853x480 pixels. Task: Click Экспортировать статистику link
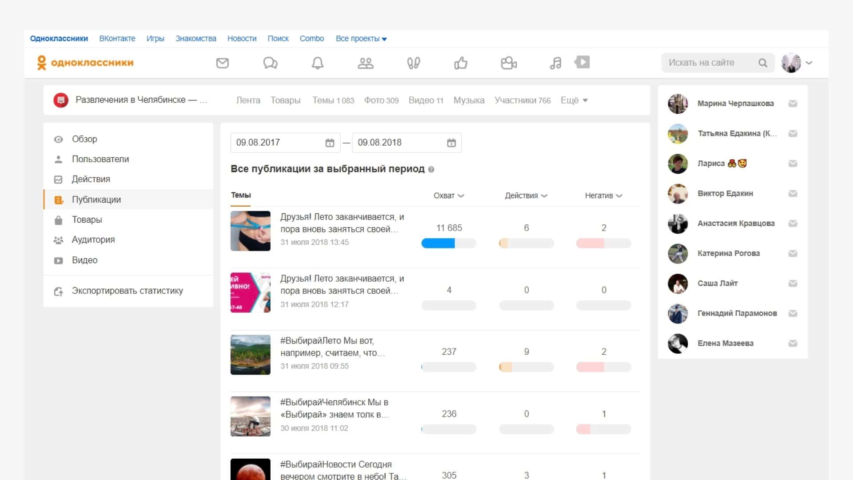point(127,291)
